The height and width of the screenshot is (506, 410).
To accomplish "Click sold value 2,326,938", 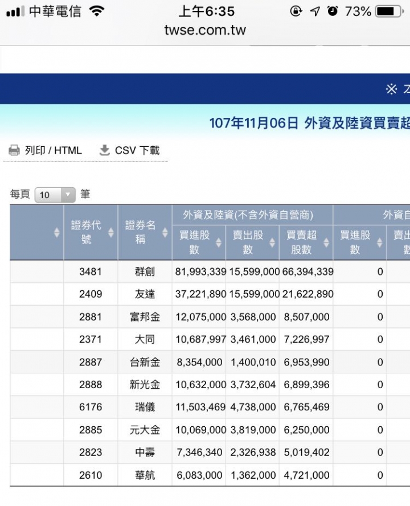I will point(253,452).
